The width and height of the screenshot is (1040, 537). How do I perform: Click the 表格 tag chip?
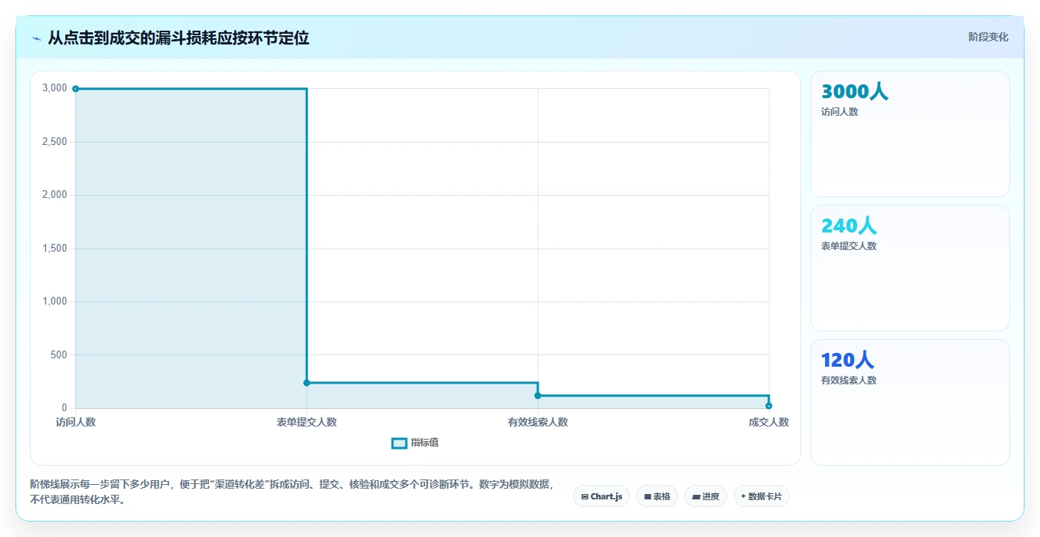[x=657, y=496]
